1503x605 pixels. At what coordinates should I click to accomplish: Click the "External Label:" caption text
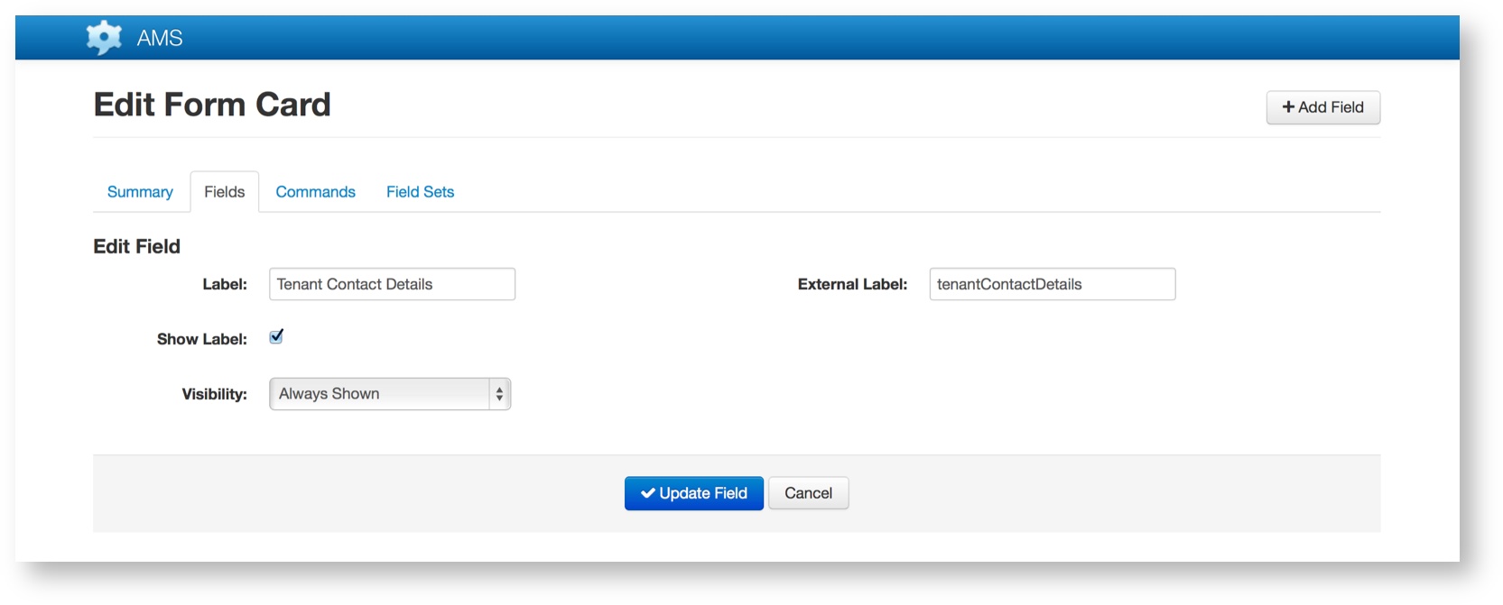click(851, 285)
